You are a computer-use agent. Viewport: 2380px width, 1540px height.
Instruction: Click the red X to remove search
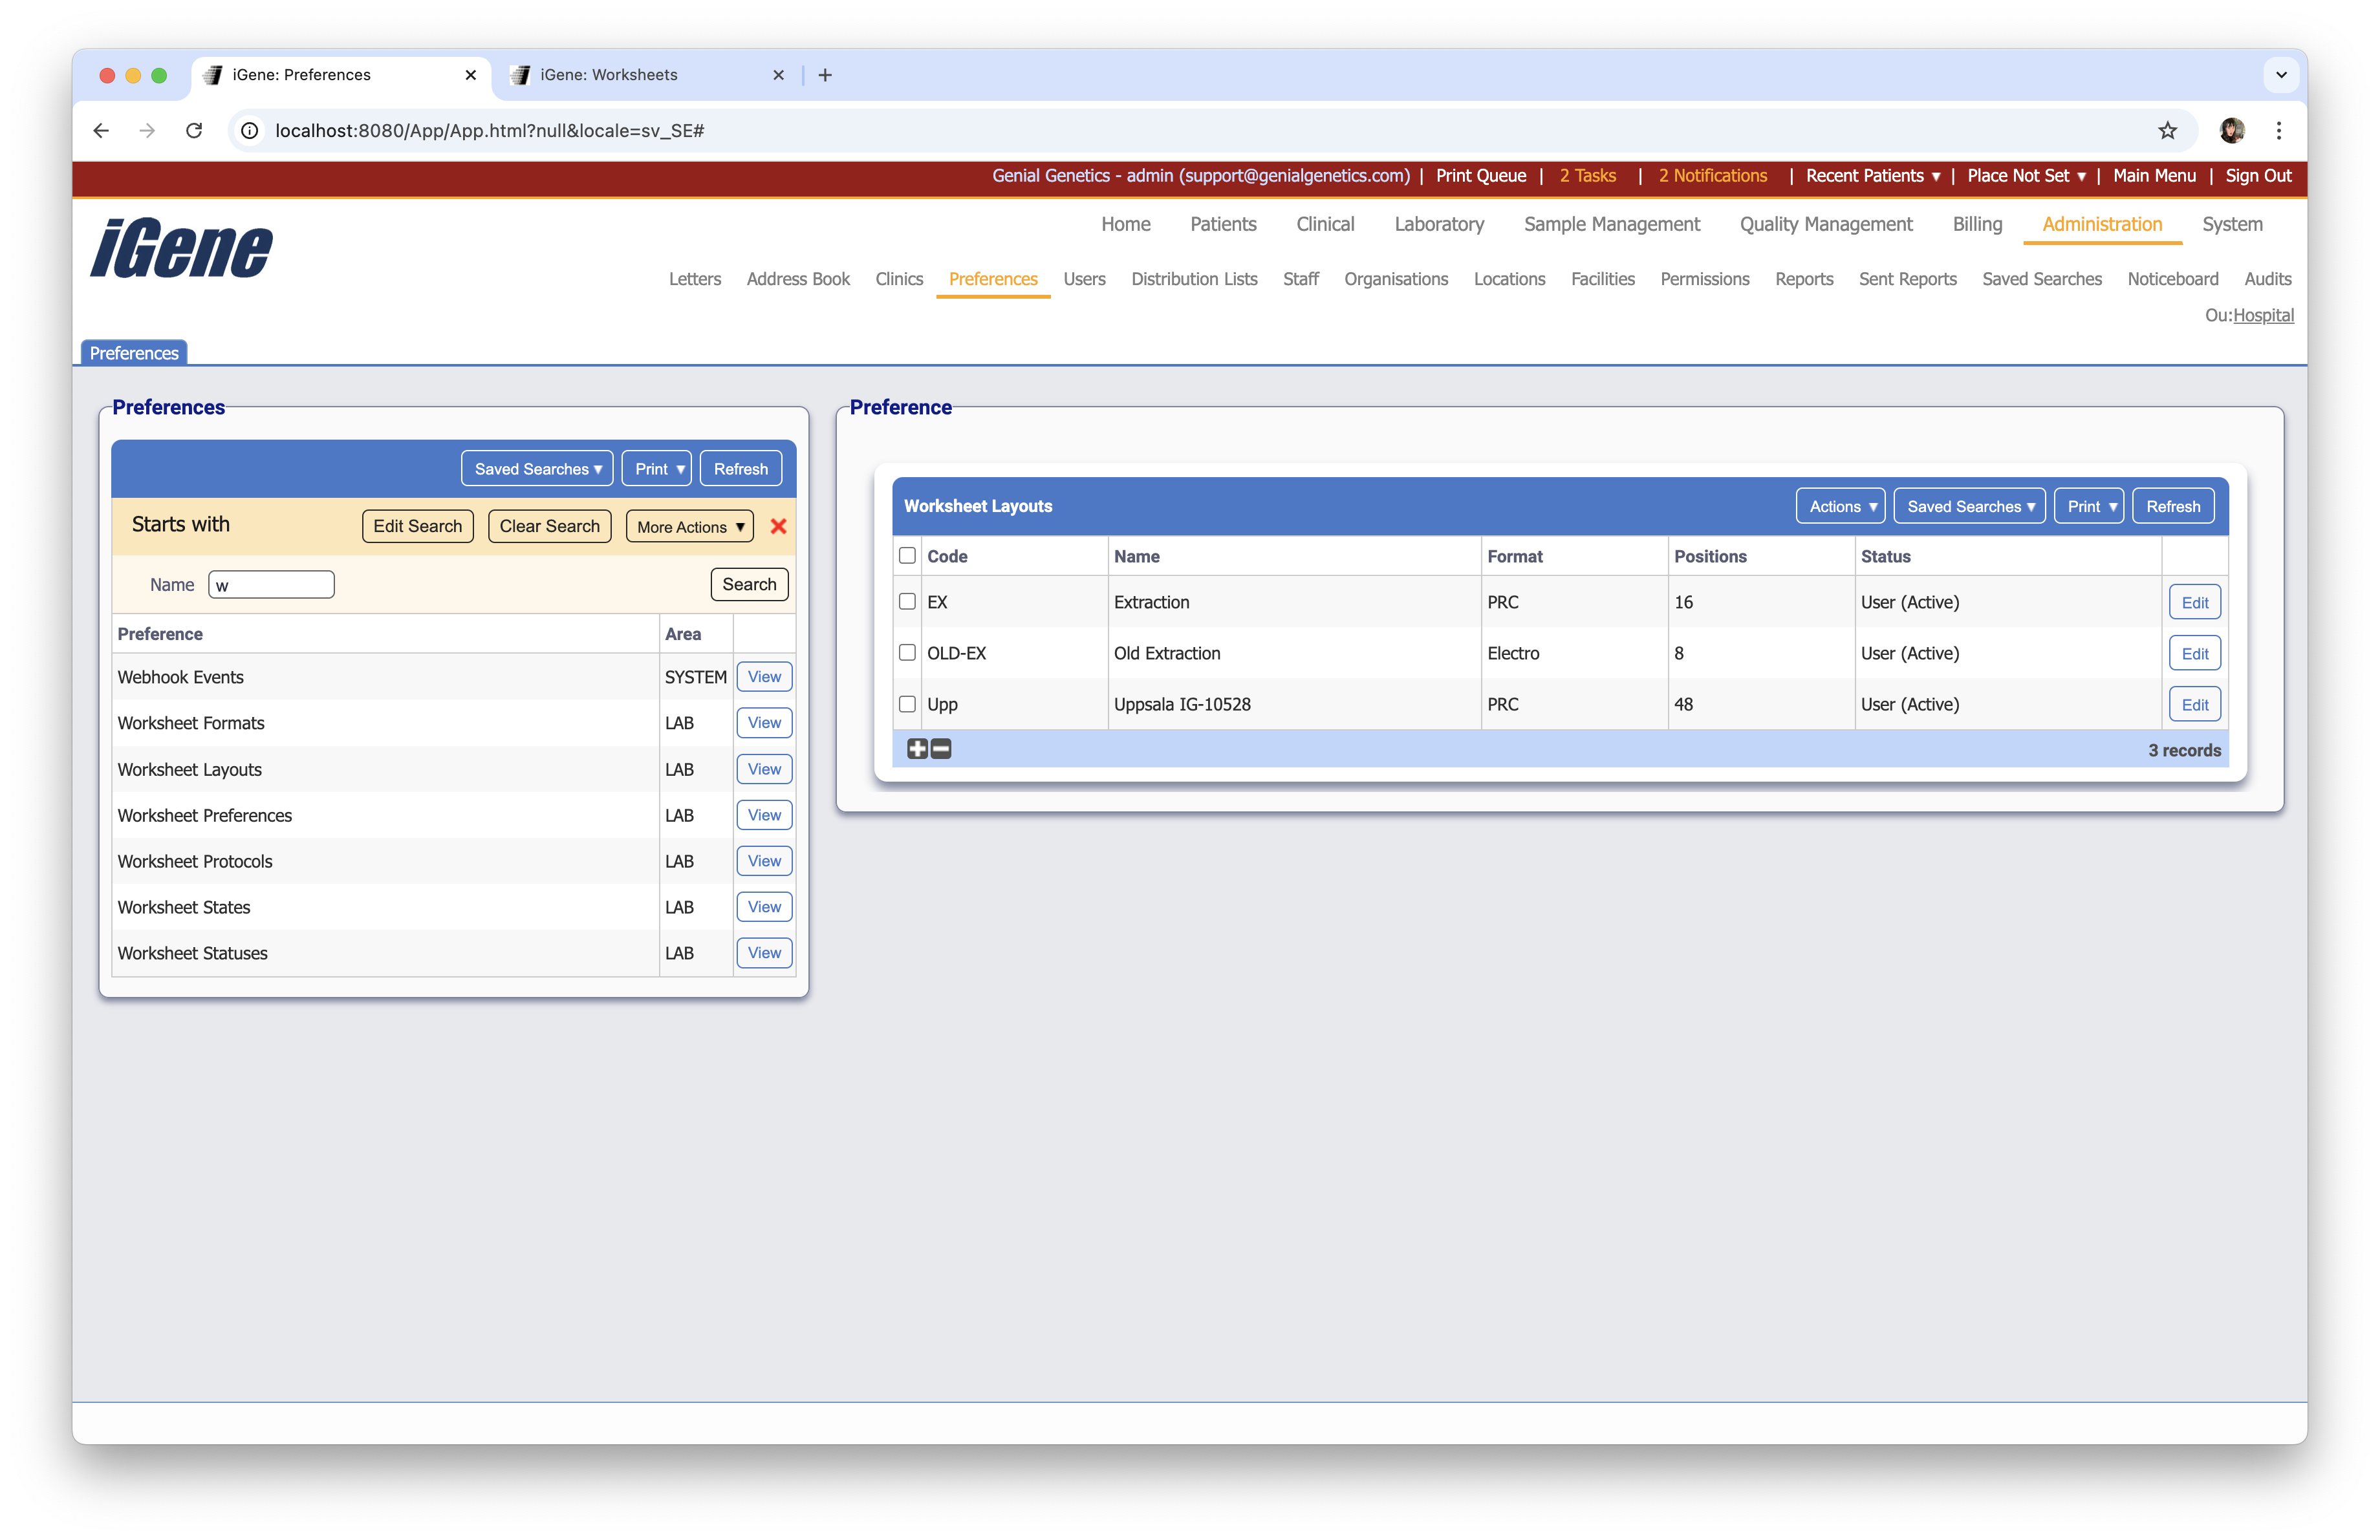click(x=778, y=527)
